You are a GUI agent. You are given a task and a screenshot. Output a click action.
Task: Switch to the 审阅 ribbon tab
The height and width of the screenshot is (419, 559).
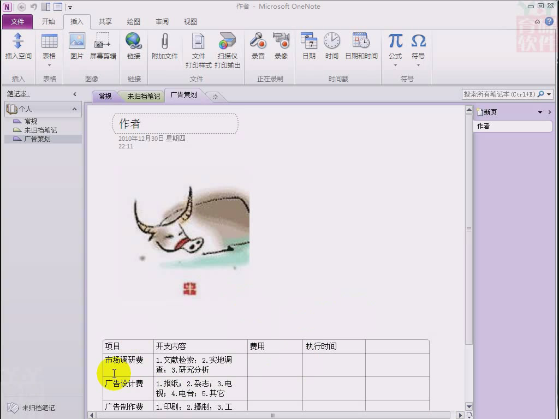pos(162,22)
